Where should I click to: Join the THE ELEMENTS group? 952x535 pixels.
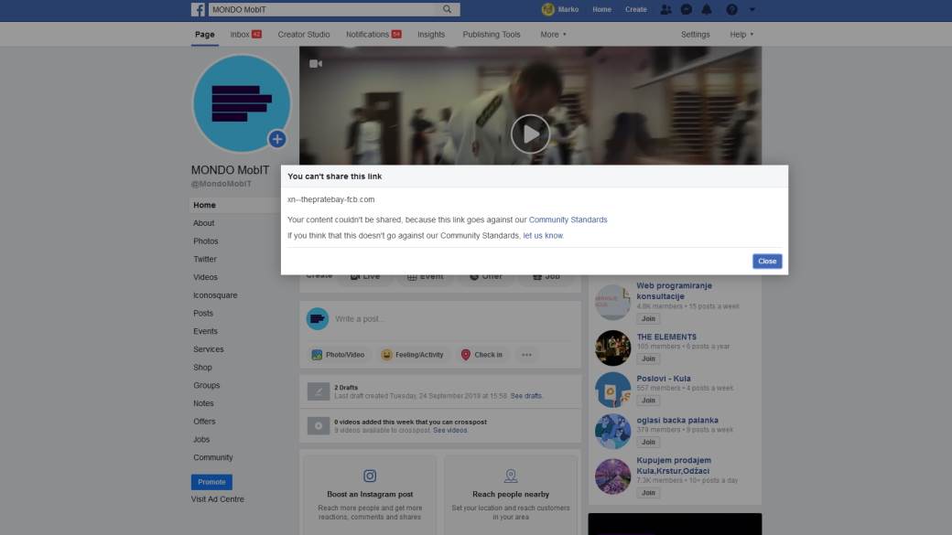(649, 358)
